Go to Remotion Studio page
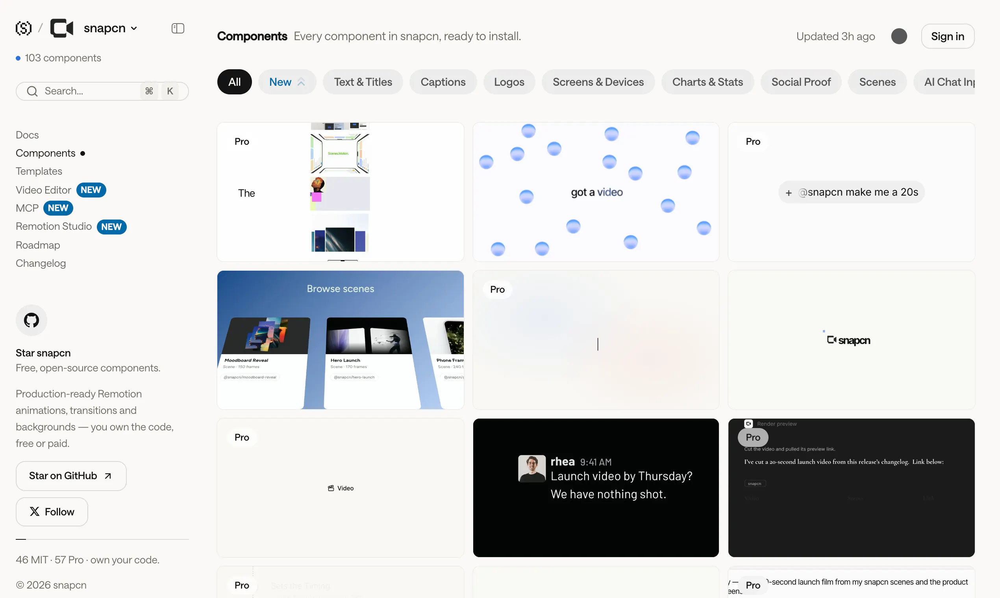Screen dimensions: 1000x598 [54, 227]
